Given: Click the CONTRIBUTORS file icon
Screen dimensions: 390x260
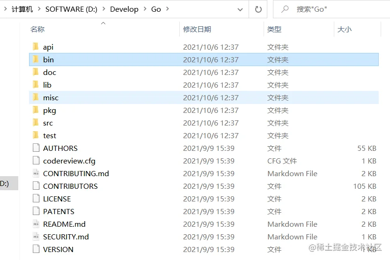Looking at the screenshot, I should pyautogui.click(x=36, y=186).
